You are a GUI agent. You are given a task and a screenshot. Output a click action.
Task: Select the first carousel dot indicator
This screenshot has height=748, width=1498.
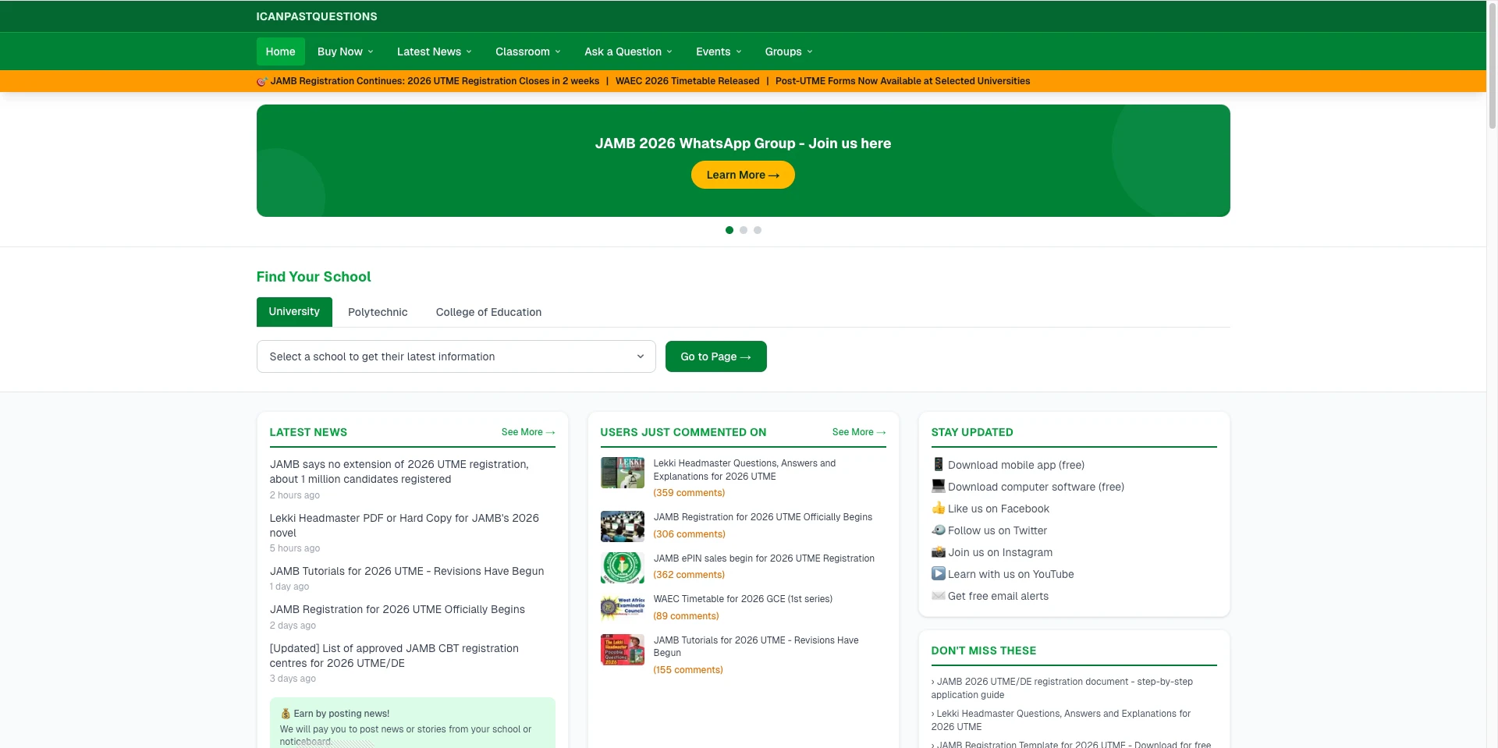point(729,230)
